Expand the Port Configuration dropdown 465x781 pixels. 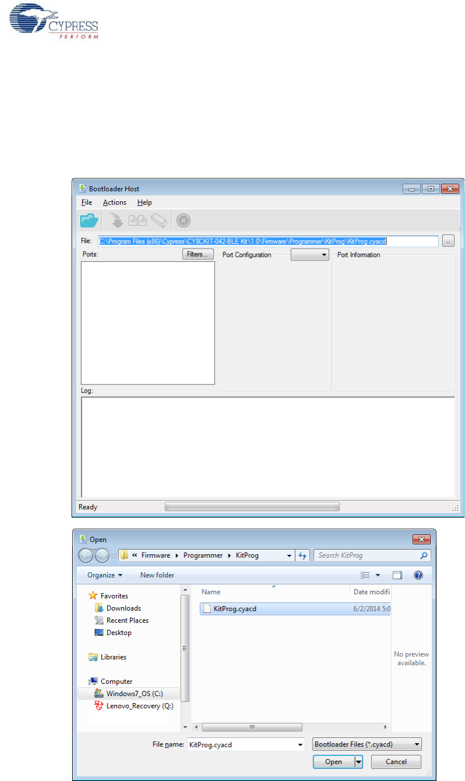pyautogui.click(x=310, y=255)
